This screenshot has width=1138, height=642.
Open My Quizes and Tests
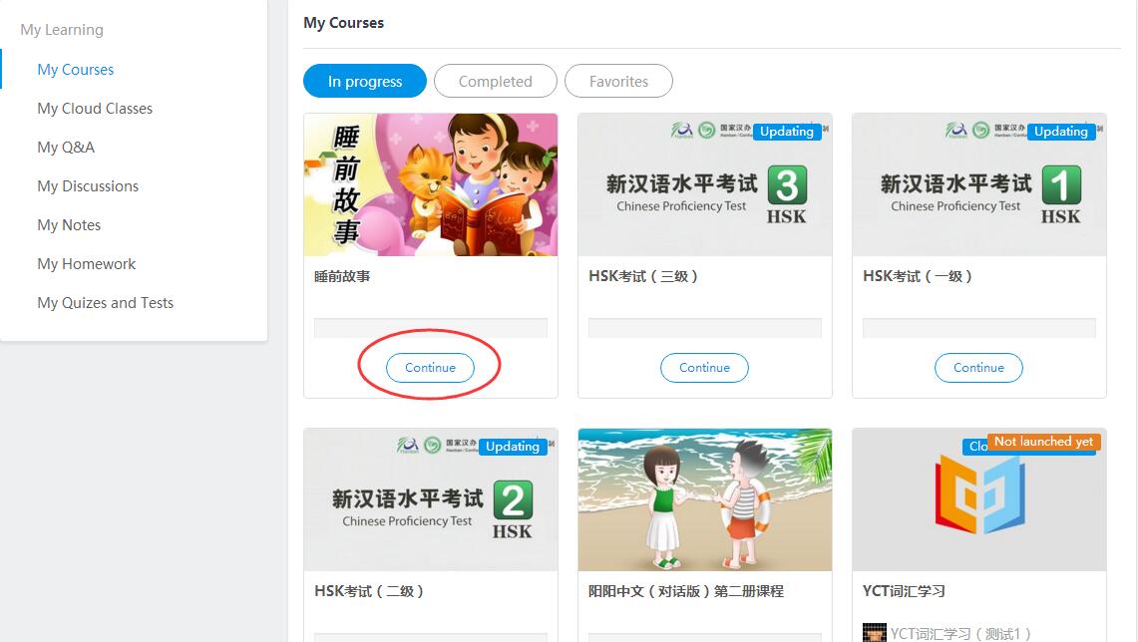pyautogui.click(x=106, y=302)
